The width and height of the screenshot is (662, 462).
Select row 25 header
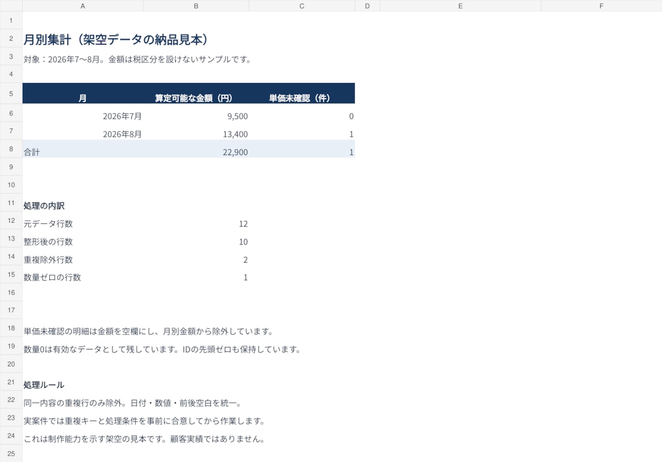pyautogui.click(x=11, y=453)
